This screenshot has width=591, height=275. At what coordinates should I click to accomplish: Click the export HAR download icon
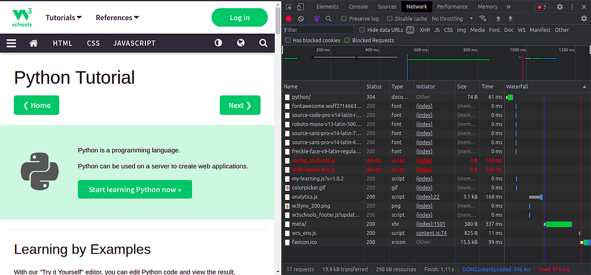511,18
